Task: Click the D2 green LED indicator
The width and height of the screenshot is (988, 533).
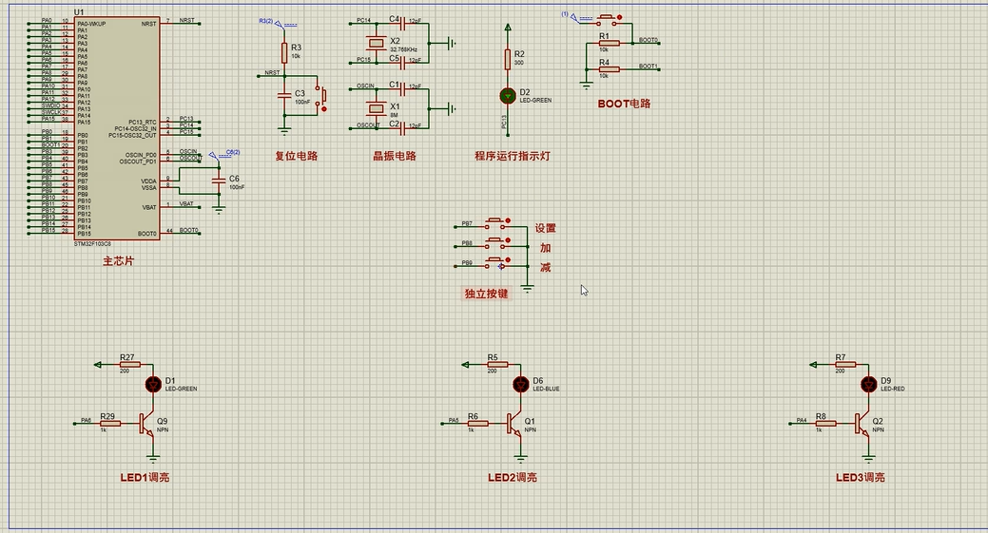Action: (508, 96)
